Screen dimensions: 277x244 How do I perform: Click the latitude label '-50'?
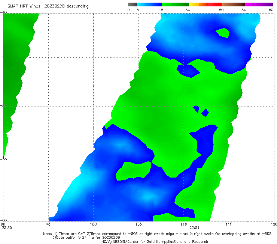(3, 105)
